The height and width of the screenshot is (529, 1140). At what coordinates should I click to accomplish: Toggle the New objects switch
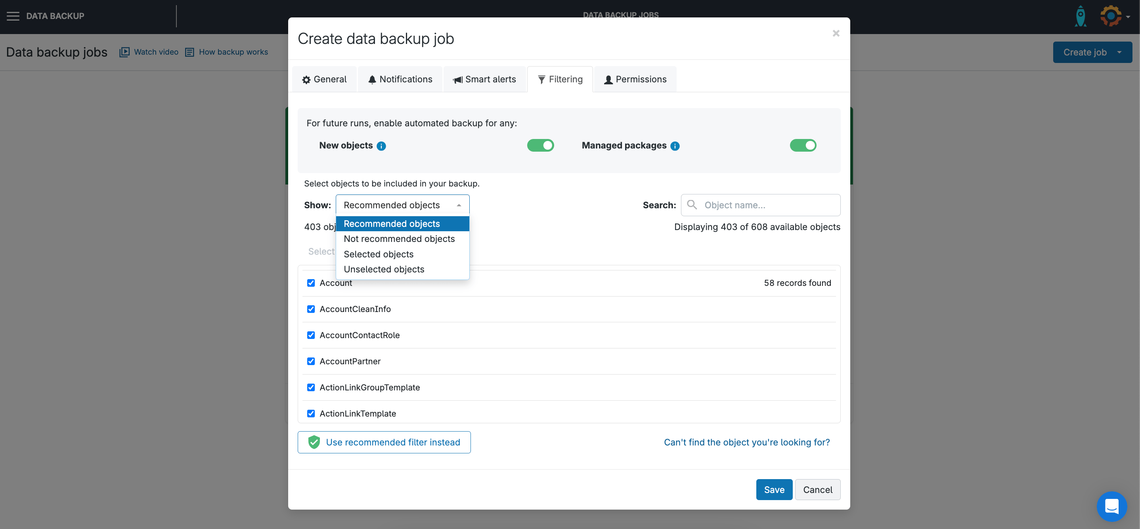point(540,145)
